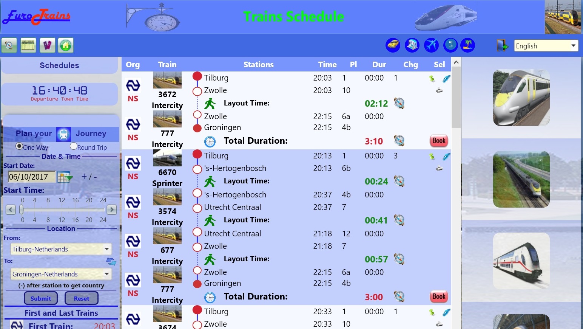This screenshot has height=329, width=583.
Task: Click the 16:40:48 departure town clock
Action: click(x=60, y=90)
